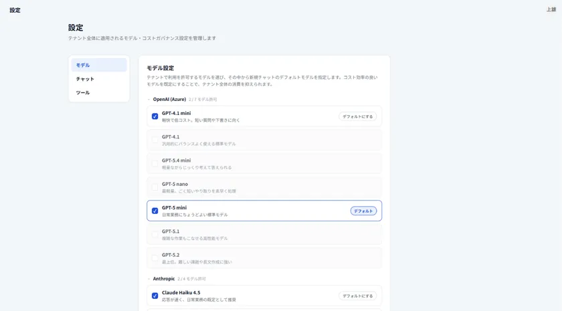Click the '2 / 4 モデル許可' count text
This screenshot has height=311, width=562.
(191, 279)
